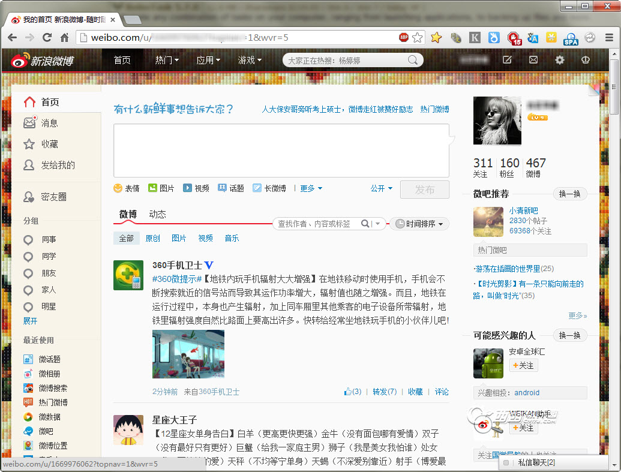621x472 pixels.
Task: Open the settings gear icon in Weibo header
Action: click(x=559, y=60)
